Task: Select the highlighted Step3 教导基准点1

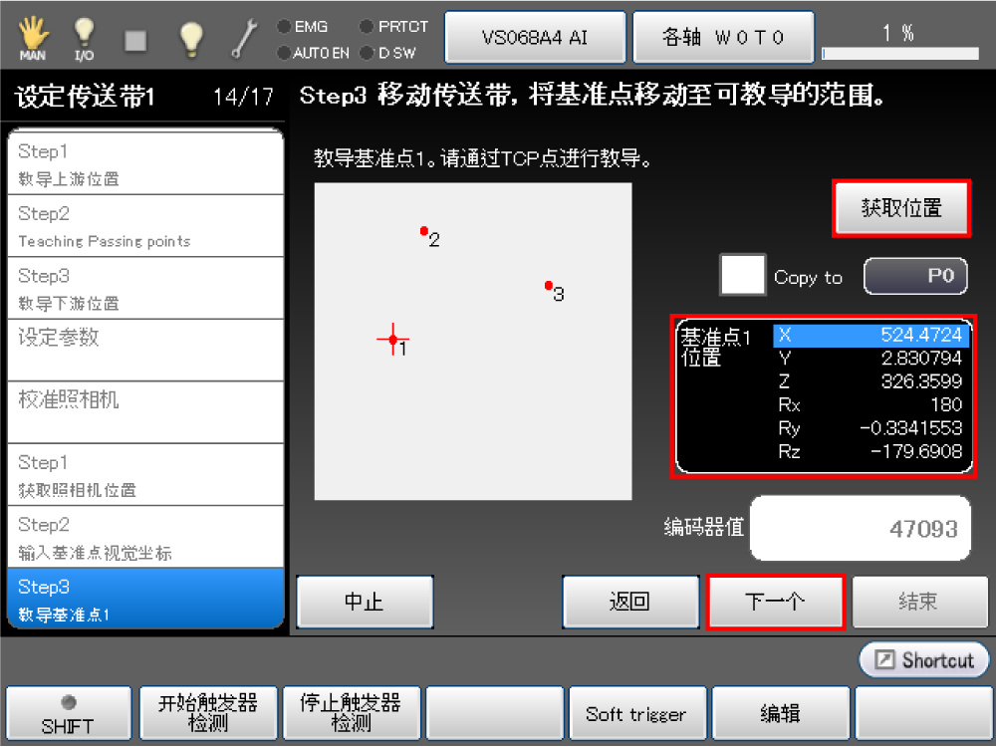Action: (x=144, y=599)
